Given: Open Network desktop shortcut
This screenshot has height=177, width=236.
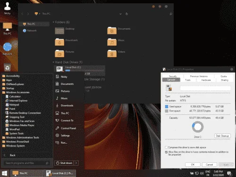Looking at the screenshot, I should click(x=7, y=49).
